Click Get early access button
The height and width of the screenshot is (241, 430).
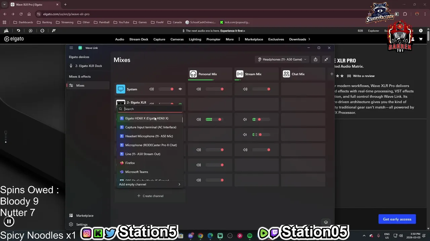click(x=397, y=219)
